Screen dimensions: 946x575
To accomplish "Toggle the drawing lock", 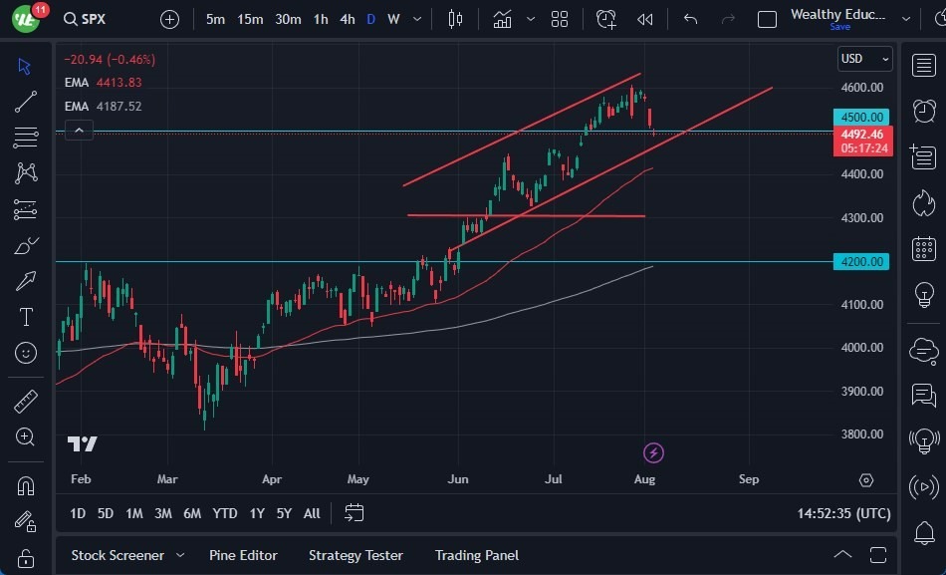I will point(25,558).
